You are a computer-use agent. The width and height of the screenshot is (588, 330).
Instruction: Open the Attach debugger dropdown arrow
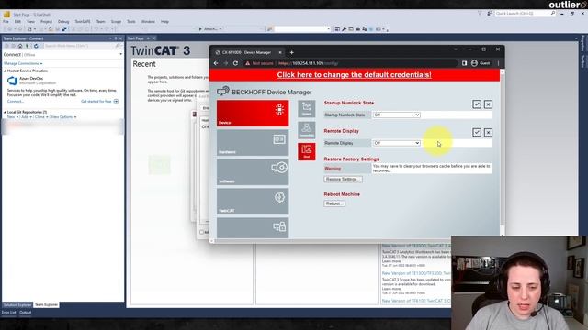(x=220, y=28)
